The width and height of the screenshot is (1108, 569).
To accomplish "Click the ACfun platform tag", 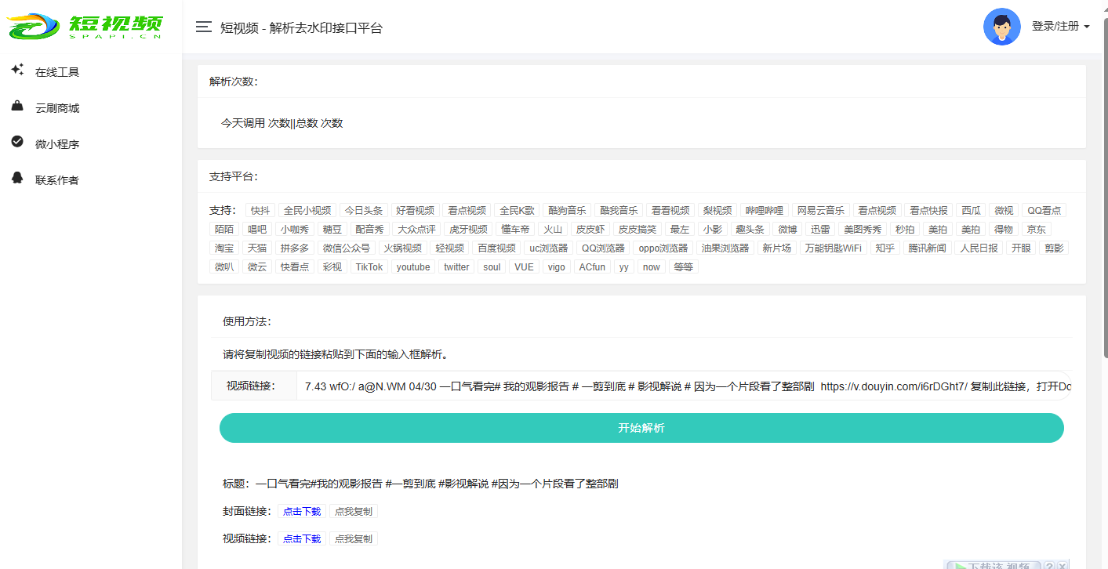I will (x=592, y=267).
